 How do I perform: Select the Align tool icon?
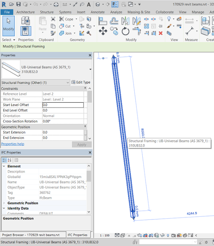point(103,21)
